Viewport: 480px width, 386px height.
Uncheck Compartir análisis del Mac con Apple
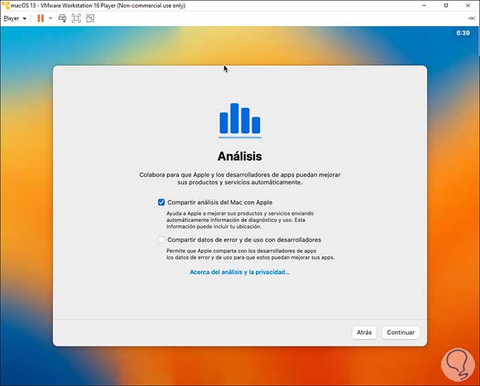pyautogui.click(x=161, y=202)
